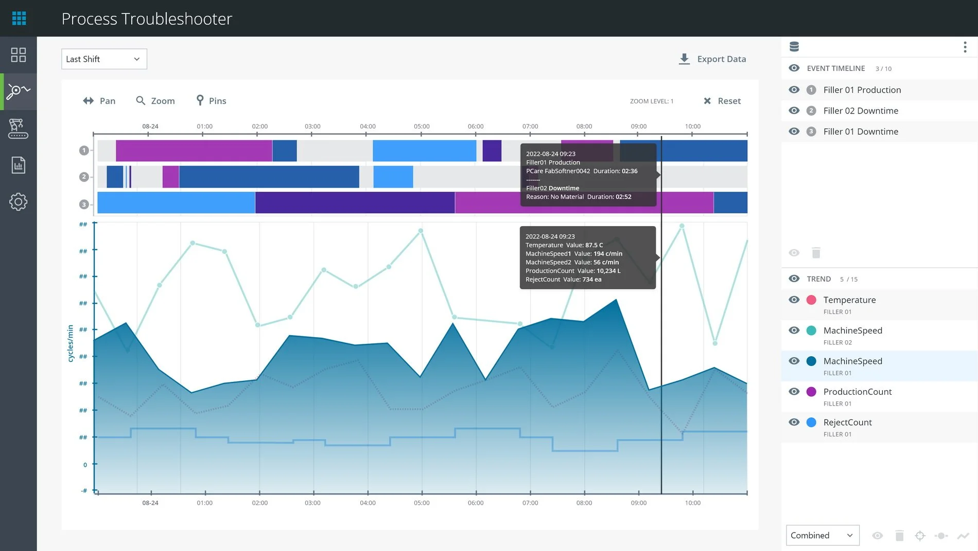The width and height of the screenshot is (978, 551).
Task: Click the Temperature red color swatch
Action: click(x=811, y=300)
